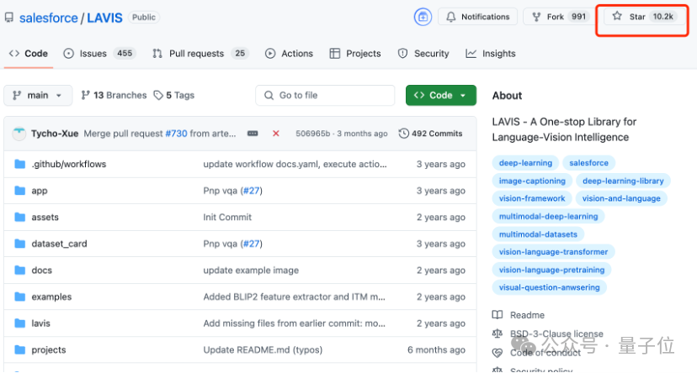Open the update example image commit message

(x=251, y=271)
